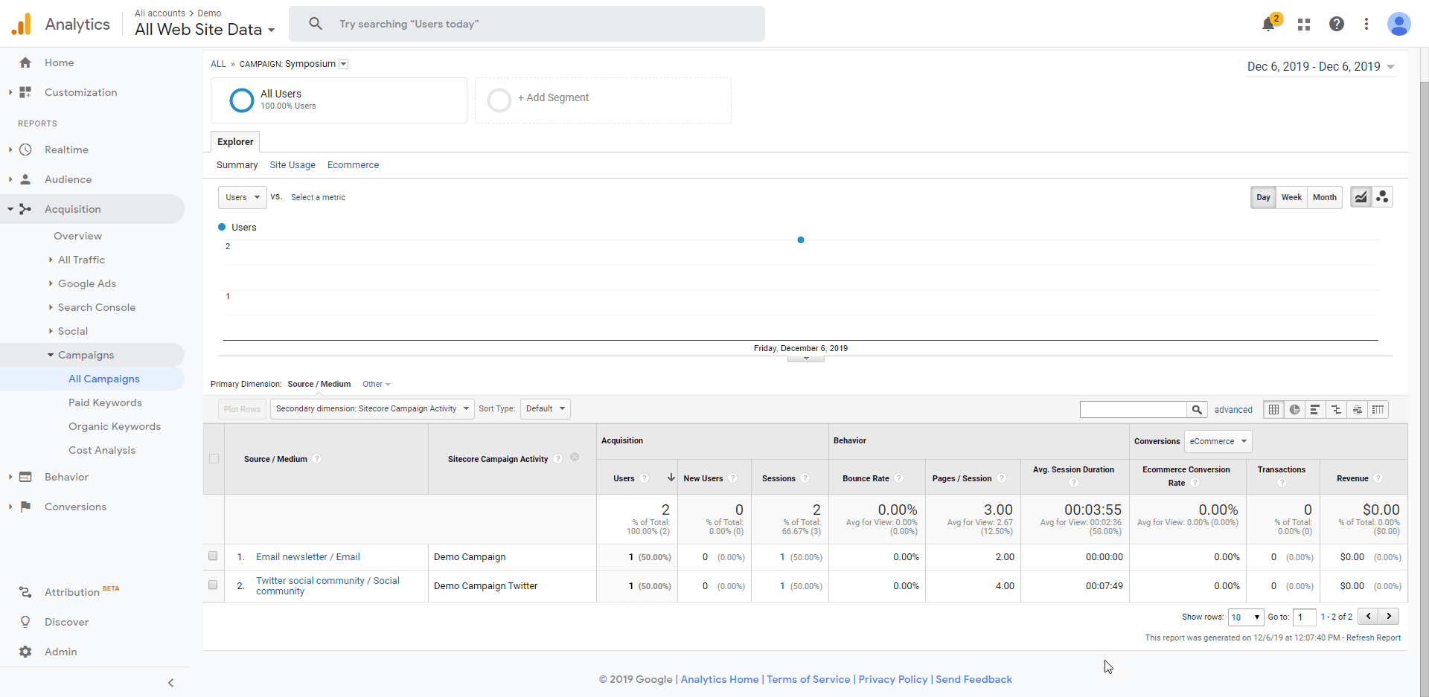Show help for the Users column
1429x697 pixels.
pos(645,478)
